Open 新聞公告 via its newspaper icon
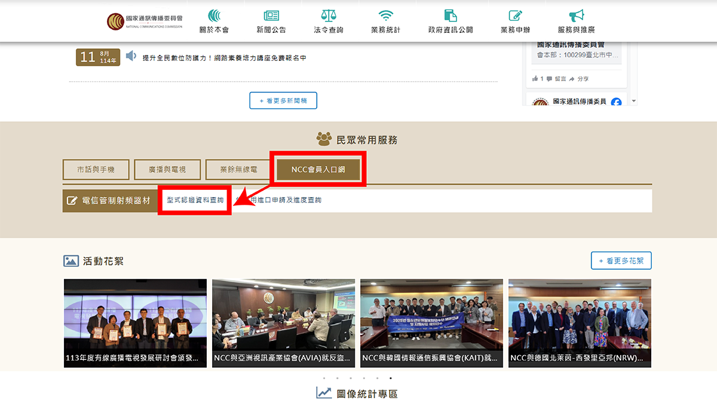This screenshot has height=403, width=717. (x=272, y=16)
